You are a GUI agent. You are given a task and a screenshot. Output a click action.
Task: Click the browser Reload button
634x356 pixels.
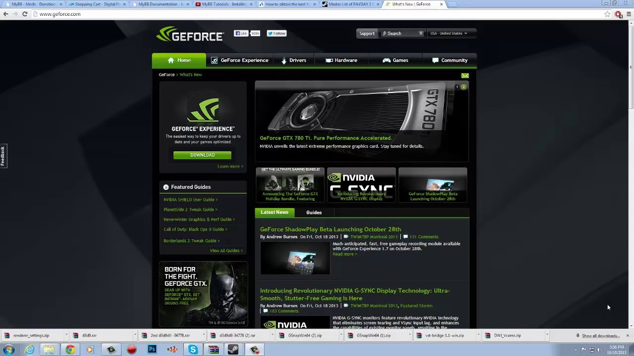[x=25, y=14]
